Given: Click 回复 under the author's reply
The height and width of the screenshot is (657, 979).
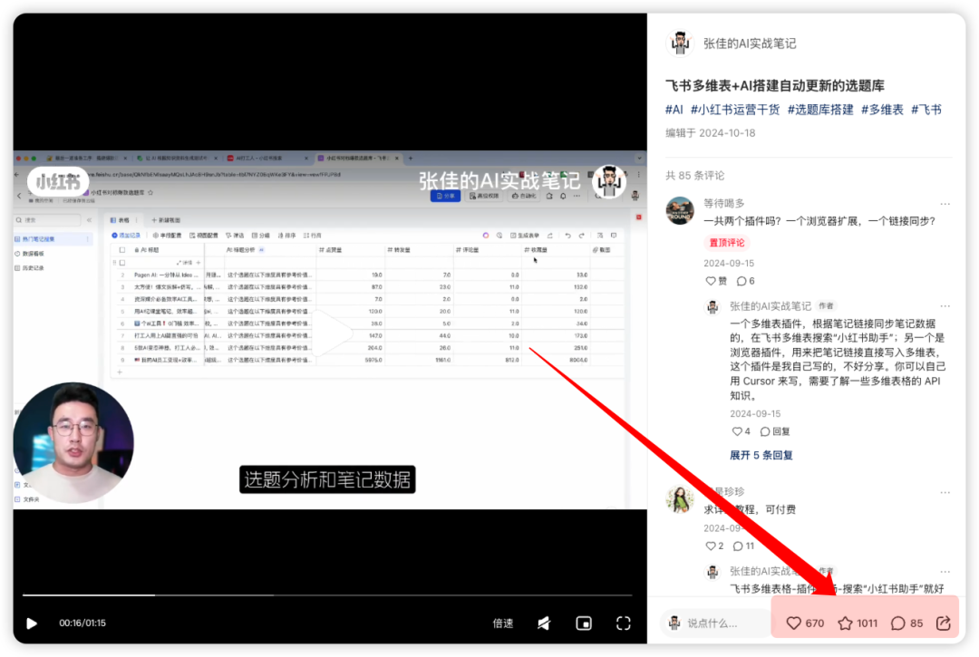Looking at the screenshot, I should (x=775, y=431).
